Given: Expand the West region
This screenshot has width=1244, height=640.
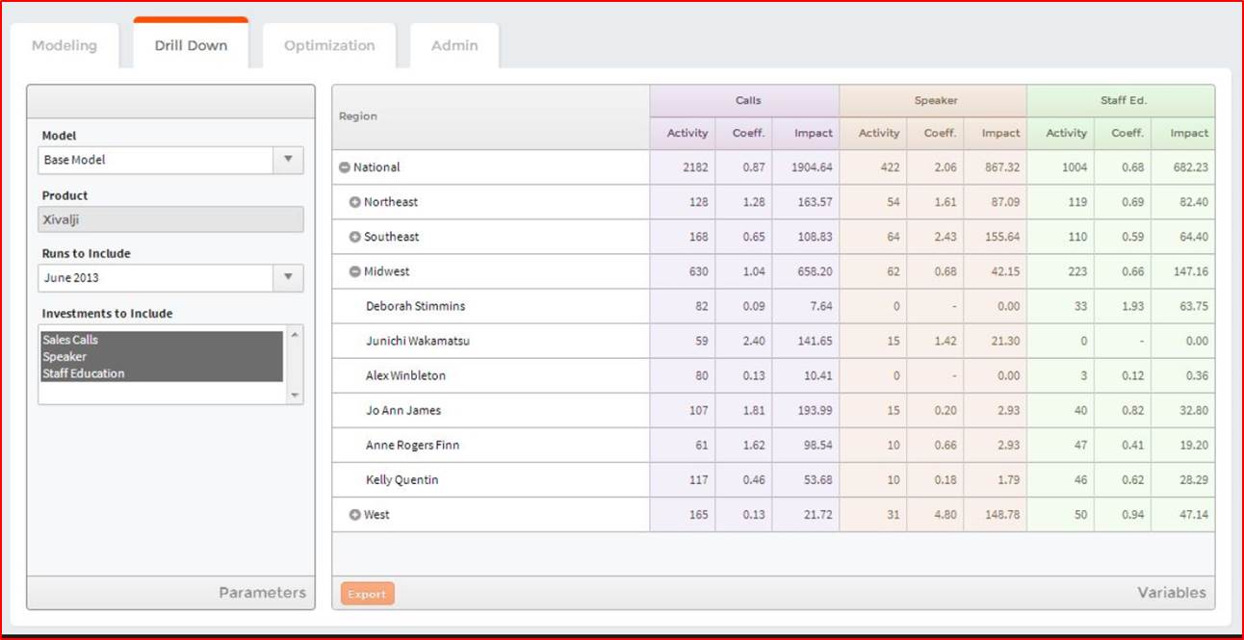Looking at the screenshot, I should [355, 514].
